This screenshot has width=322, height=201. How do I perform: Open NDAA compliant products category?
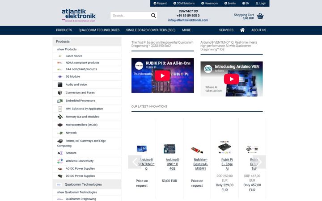pyautogui.click(x=82, y=63)
